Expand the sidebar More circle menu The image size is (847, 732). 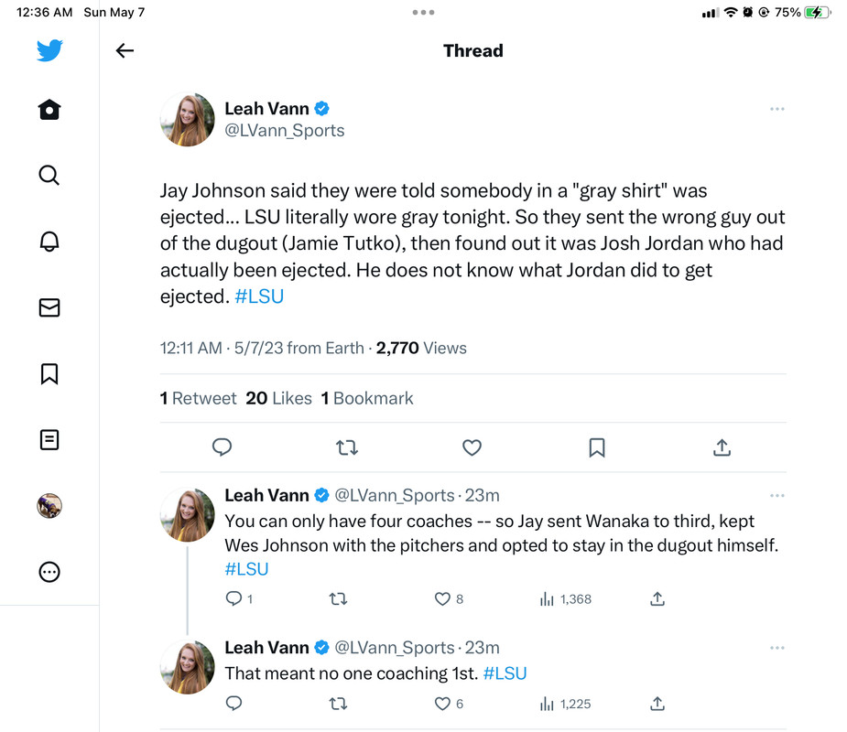(x=49, y=572)
